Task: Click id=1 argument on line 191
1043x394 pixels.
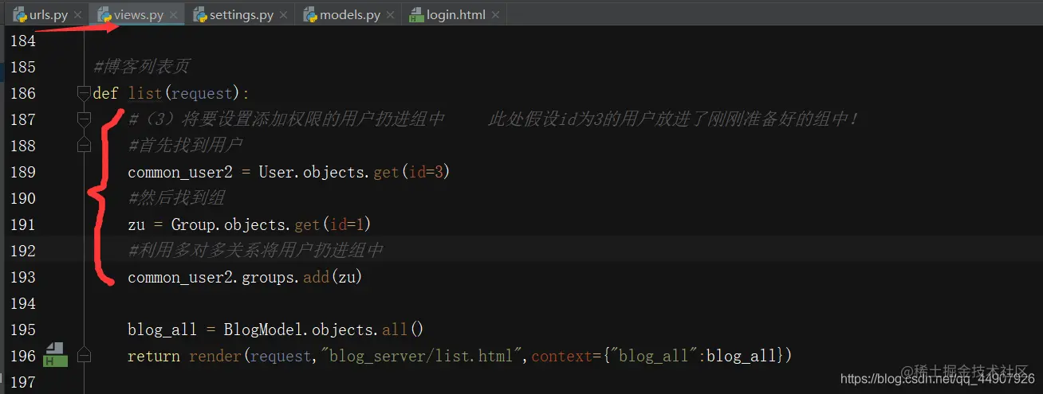Action: (x=346, y=224)
